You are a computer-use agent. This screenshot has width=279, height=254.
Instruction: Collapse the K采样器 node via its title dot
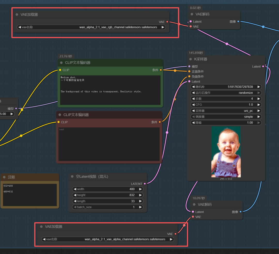point(191,59)
